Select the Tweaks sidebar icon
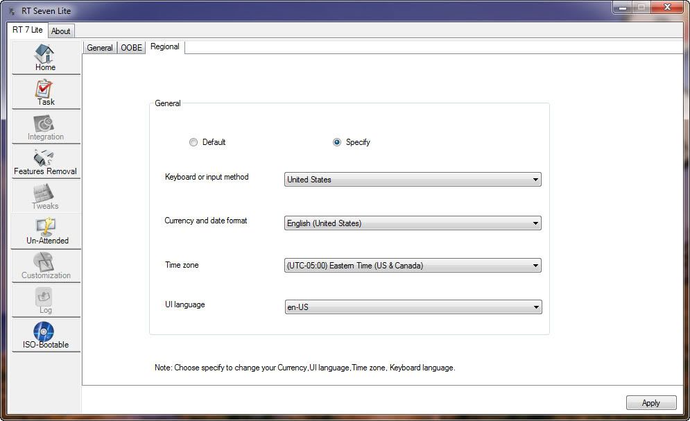Screen dimensions: 690x421 46,197
